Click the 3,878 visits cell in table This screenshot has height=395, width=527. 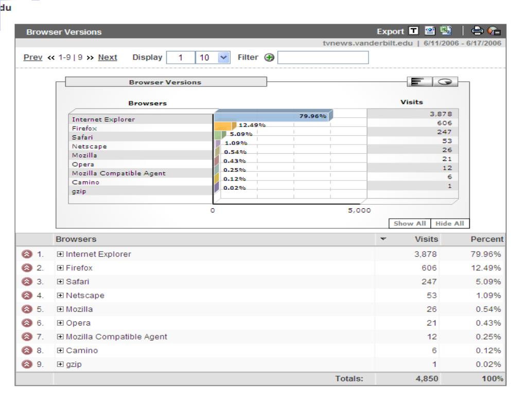[x=425, y=254]
